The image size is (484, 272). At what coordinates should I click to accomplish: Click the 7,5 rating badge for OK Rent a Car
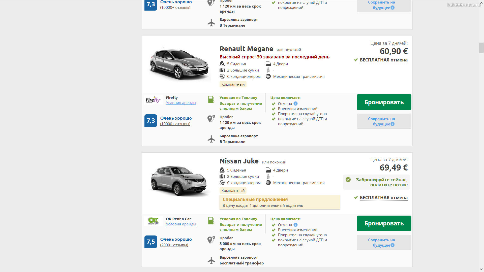tap(151, 242)
